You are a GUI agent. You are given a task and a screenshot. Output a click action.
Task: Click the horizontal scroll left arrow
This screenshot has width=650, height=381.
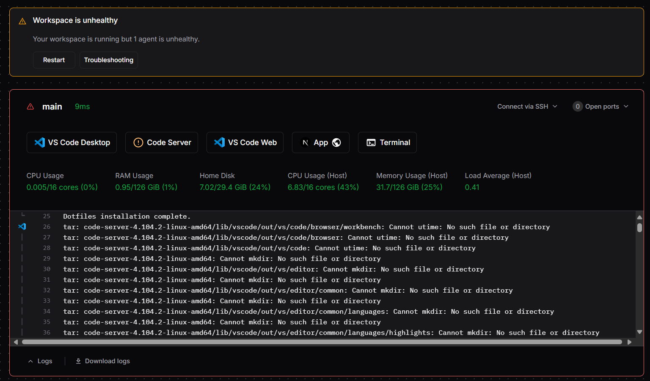click(x=16, y=342)
